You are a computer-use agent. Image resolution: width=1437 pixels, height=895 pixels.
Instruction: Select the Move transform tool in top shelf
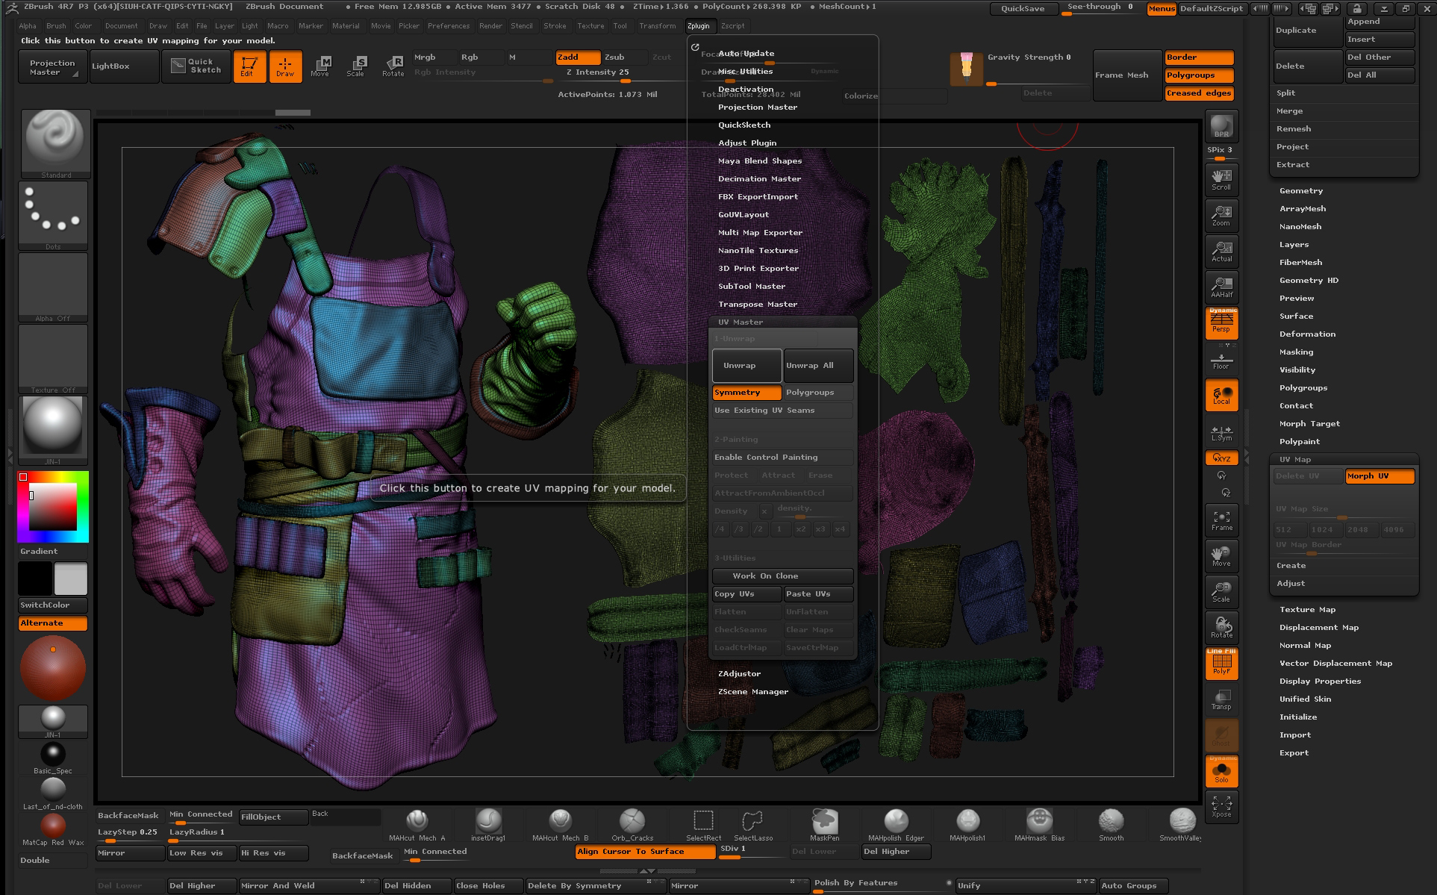[x=320, y=66]
